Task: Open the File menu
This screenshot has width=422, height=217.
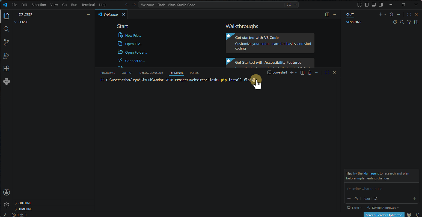Action: [14, 5]
